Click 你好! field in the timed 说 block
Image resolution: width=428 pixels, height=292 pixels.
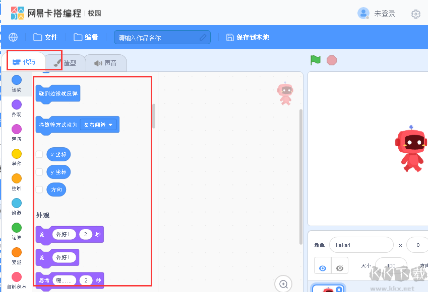(x=64, y=234)
